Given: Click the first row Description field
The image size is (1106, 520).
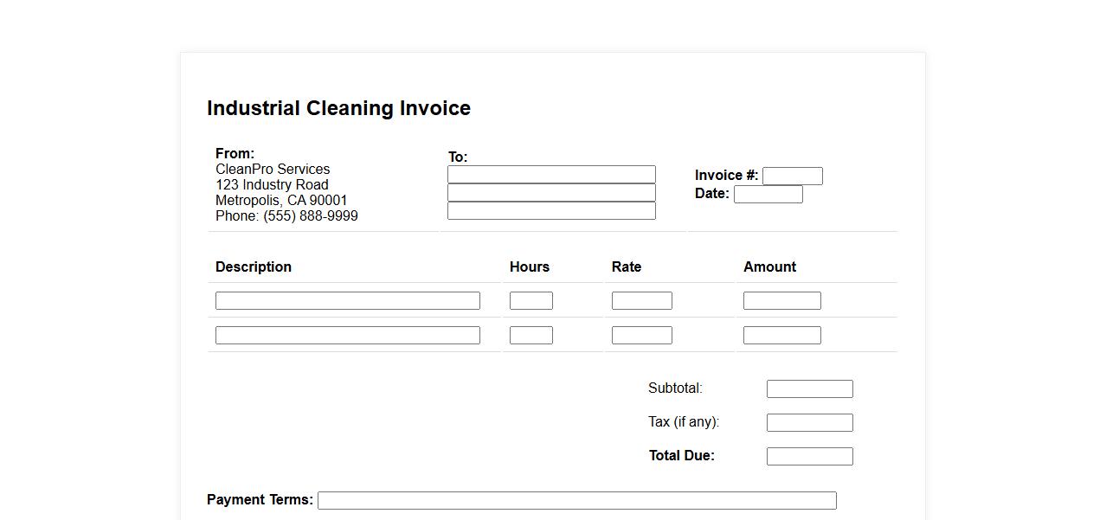Looking at the screenshot, I should [x=347, y=301].
